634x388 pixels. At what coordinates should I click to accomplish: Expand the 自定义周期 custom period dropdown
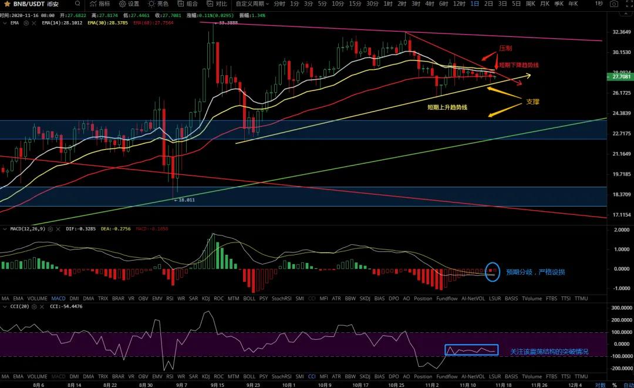click(x=252, y=4)
